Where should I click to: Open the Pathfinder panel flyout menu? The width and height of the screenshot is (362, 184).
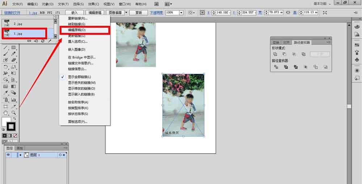328,42
